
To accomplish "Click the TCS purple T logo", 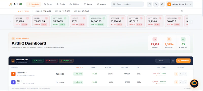I will 13,82.
